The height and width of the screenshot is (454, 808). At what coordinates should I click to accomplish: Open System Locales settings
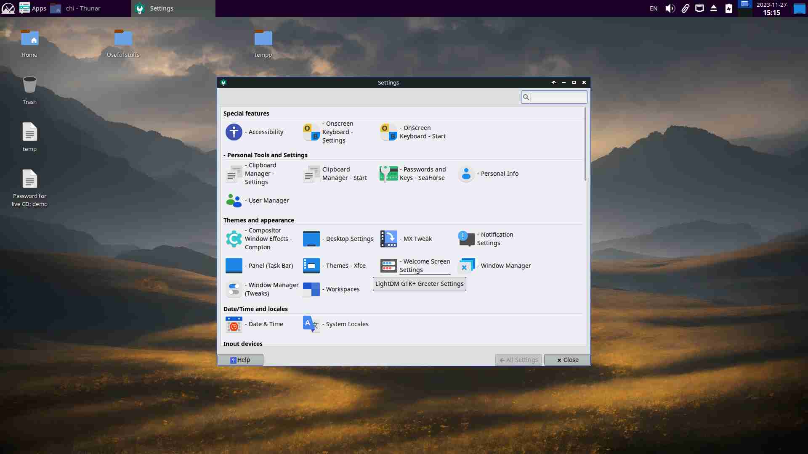click(x=311, y=324)
